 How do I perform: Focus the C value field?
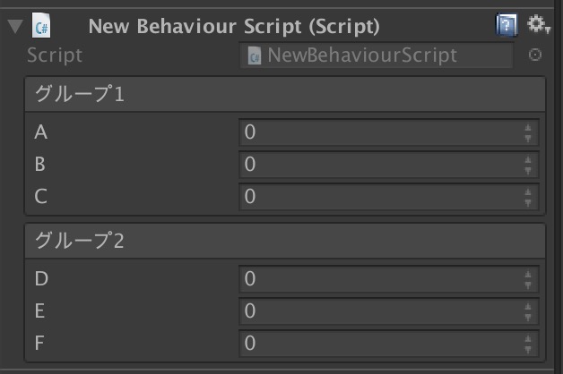click(x=389, y=197)
